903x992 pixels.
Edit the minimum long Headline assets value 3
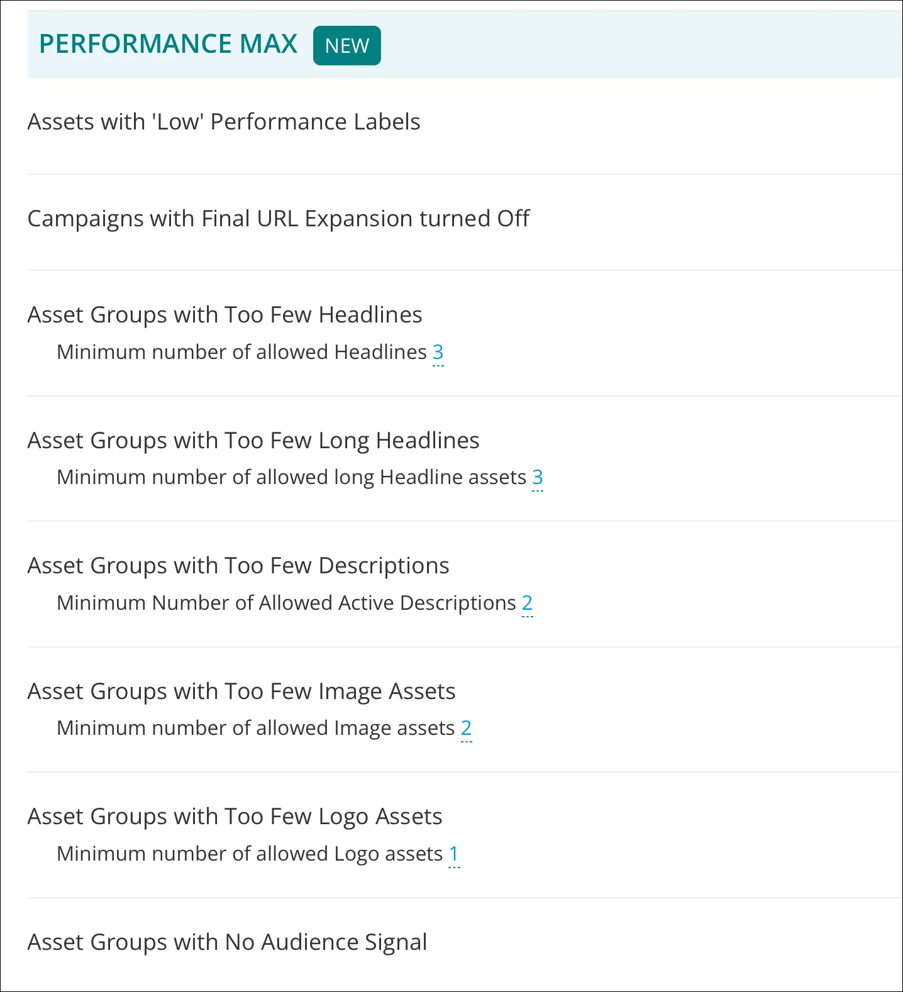[x=538, y=478]
